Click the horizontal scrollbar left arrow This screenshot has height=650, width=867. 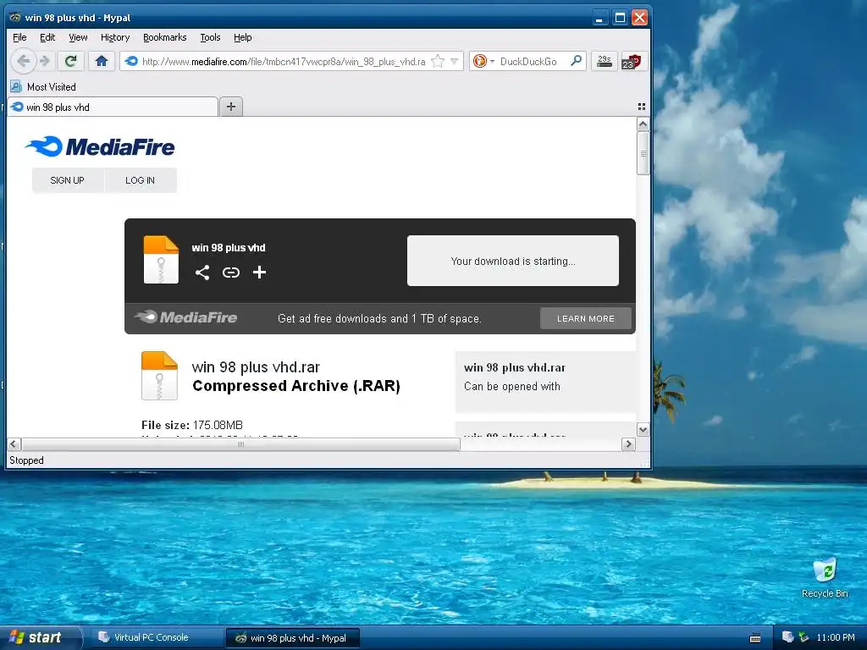tap(14, 444)
